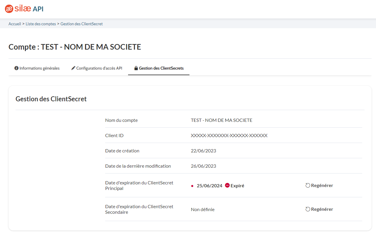Image resolution: width=376 pixels, height=234 pixels.
Task: Open the Accueil breadcrumb link
Action: (15, 24)
